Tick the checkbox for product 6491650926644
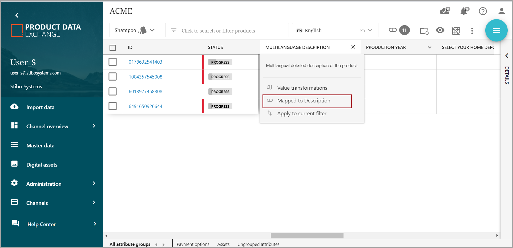The image size is (513, 248). pos(113,106)
